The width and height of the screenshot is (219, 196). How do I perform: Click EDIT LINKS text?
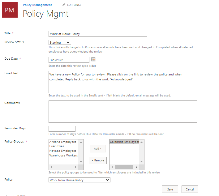pyautogui.click(x=74, y=5)
